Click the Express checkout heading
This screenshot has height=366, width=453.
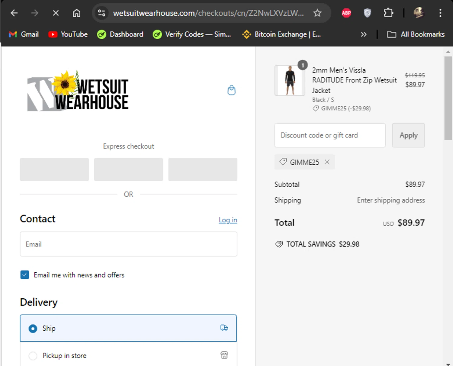(129, 146)
